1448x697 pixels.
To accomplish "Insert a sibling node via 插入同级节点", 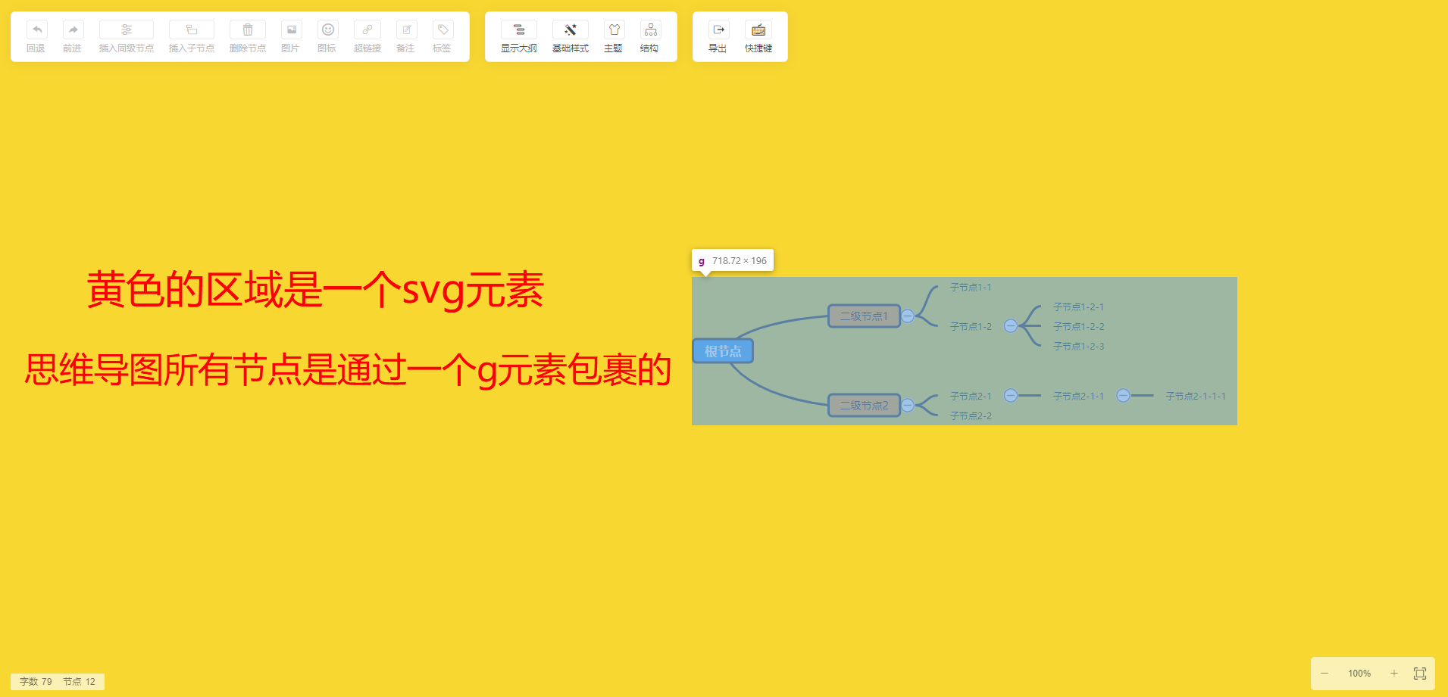I will 127,30.
